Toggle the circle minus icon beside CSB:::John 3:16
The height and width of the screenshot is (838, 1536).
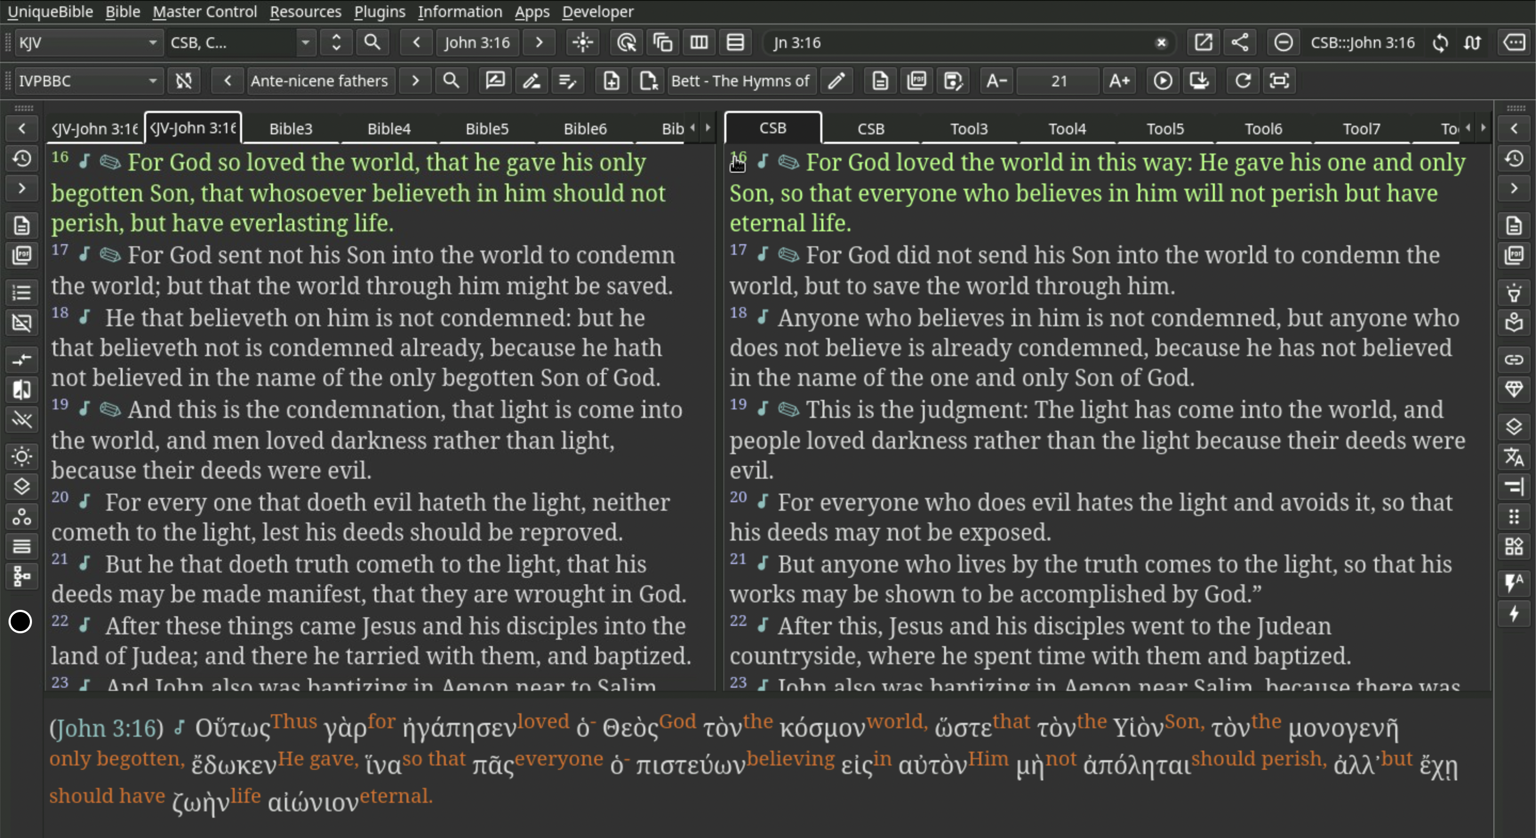click(1283, 42)
